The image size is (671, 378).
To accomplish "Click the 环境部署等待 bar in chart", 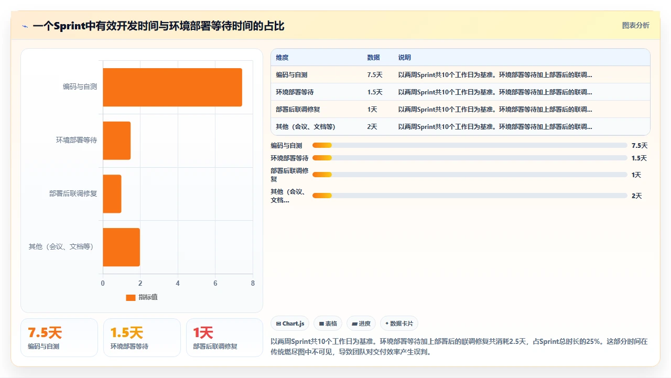I will pos(116,141).
